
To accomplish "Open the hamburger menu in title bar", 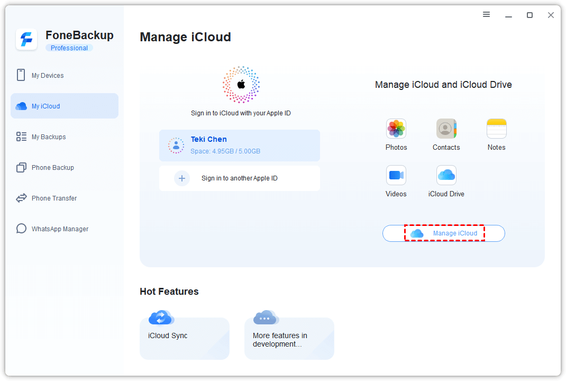I will [x=486, y=15].
